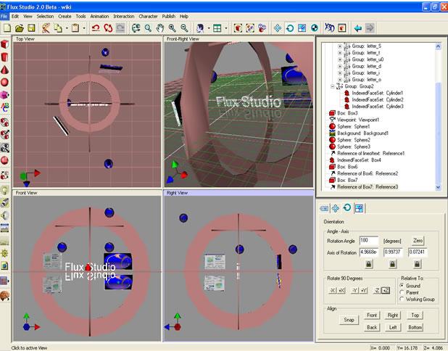Click the red Undo arrow icon

[96, 28]
